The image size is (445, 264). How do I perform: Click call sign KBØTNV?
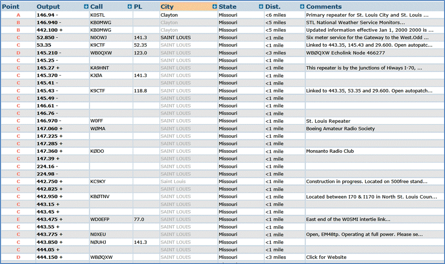pos(100,196)
